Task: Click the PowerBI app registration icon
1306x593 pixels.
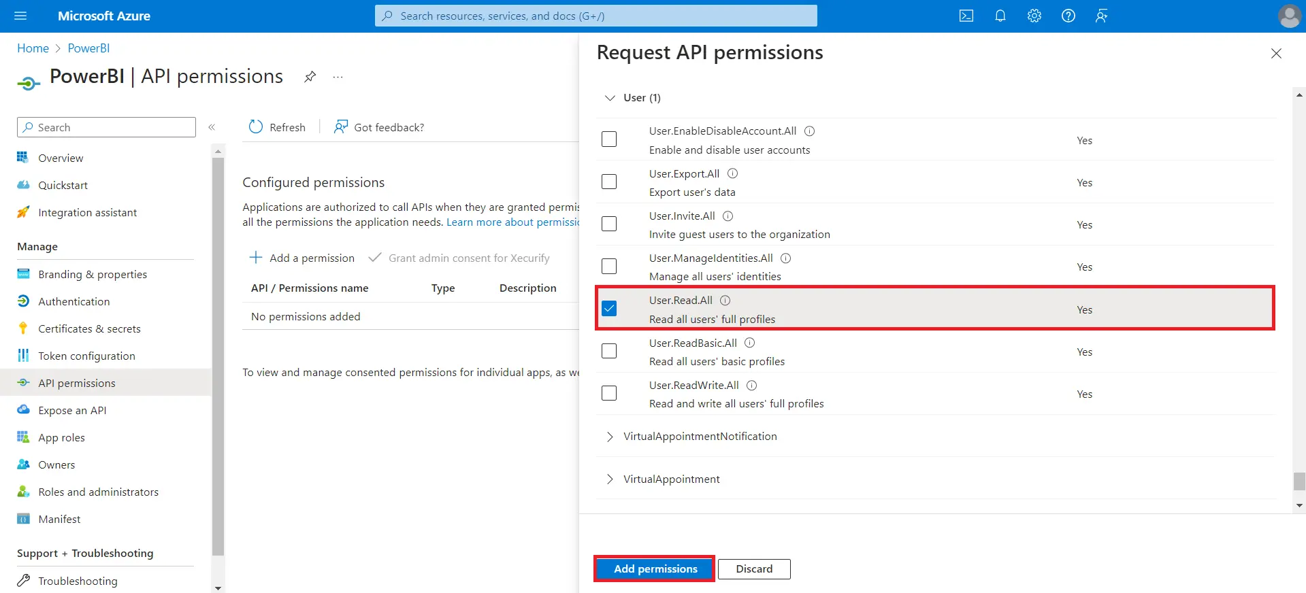Action: (28, 83)
